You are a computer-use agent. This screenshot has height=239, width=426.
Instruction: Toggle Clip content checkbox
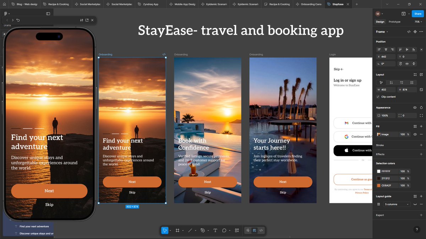click(378, 97)
